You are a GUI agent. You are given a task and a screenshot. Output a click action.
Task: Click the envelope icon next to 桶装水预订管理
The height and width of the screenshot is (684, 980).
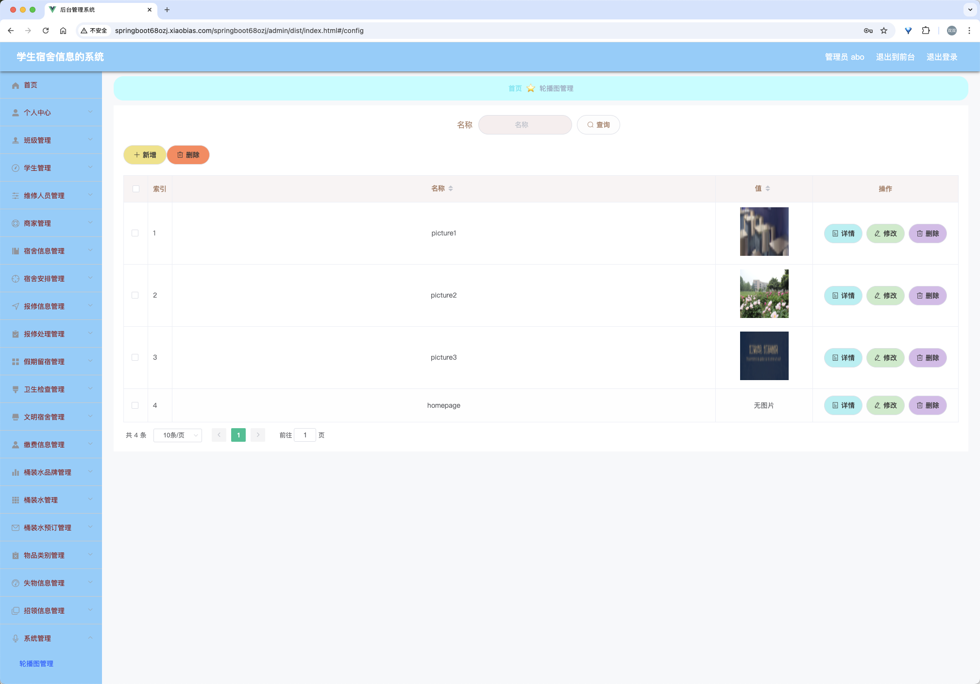pos(16,528)
